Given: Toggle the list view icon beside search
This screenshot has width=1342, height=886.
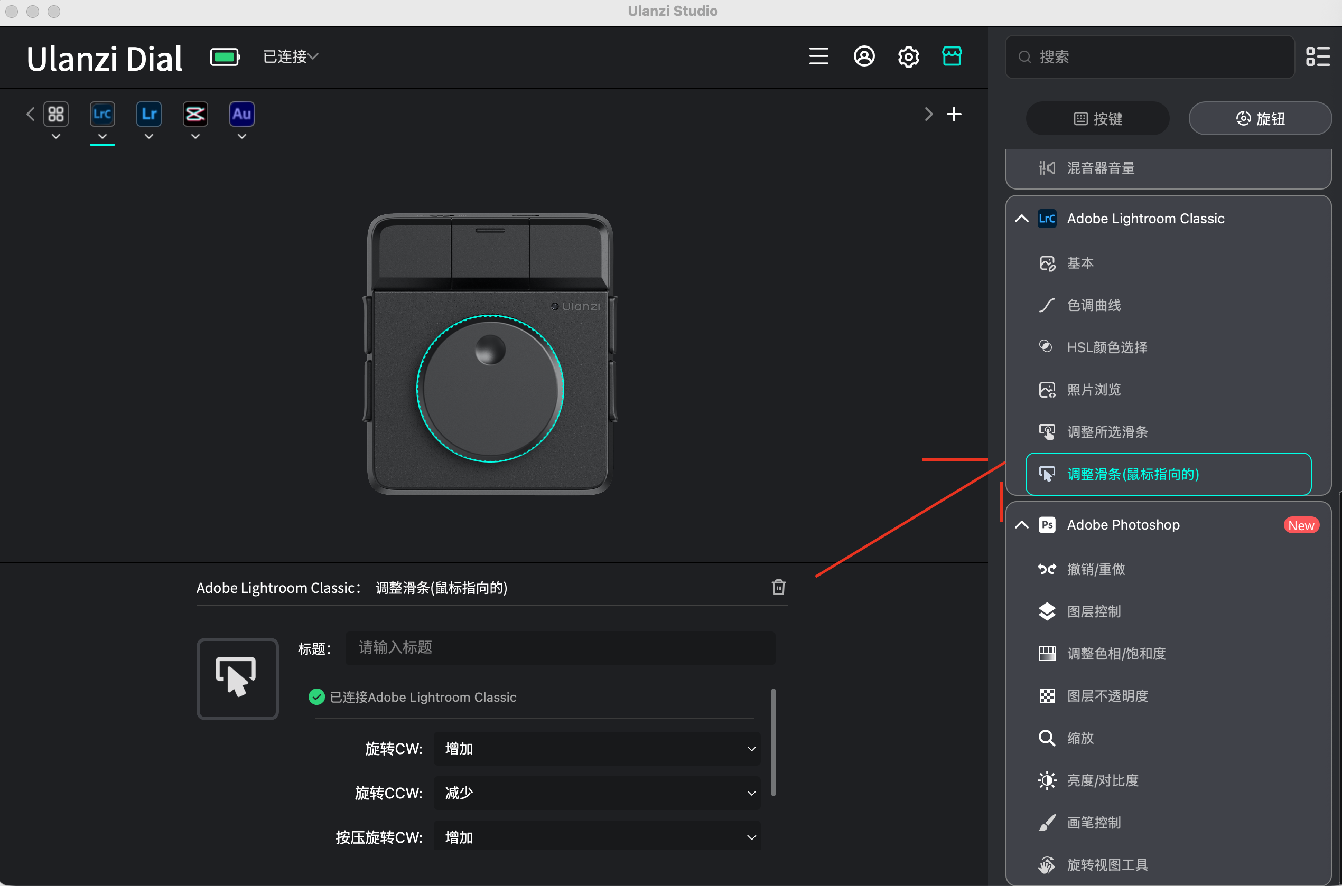Looking at the screenshot, I should click(x=1317, y=56).
